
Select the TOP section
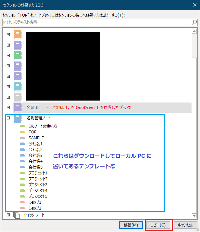pyautogui.click(x=32, y=132)
